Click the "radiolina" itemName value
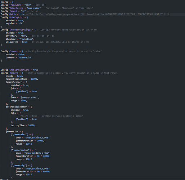The width and height of the screenshot is (185, 180). tap(27, 39)
